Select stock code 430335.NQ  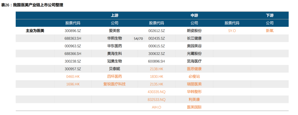[x=157, y=92]
